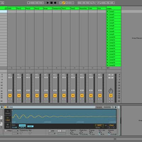Enable the Filter checkbox

click(x=6, y=131)
